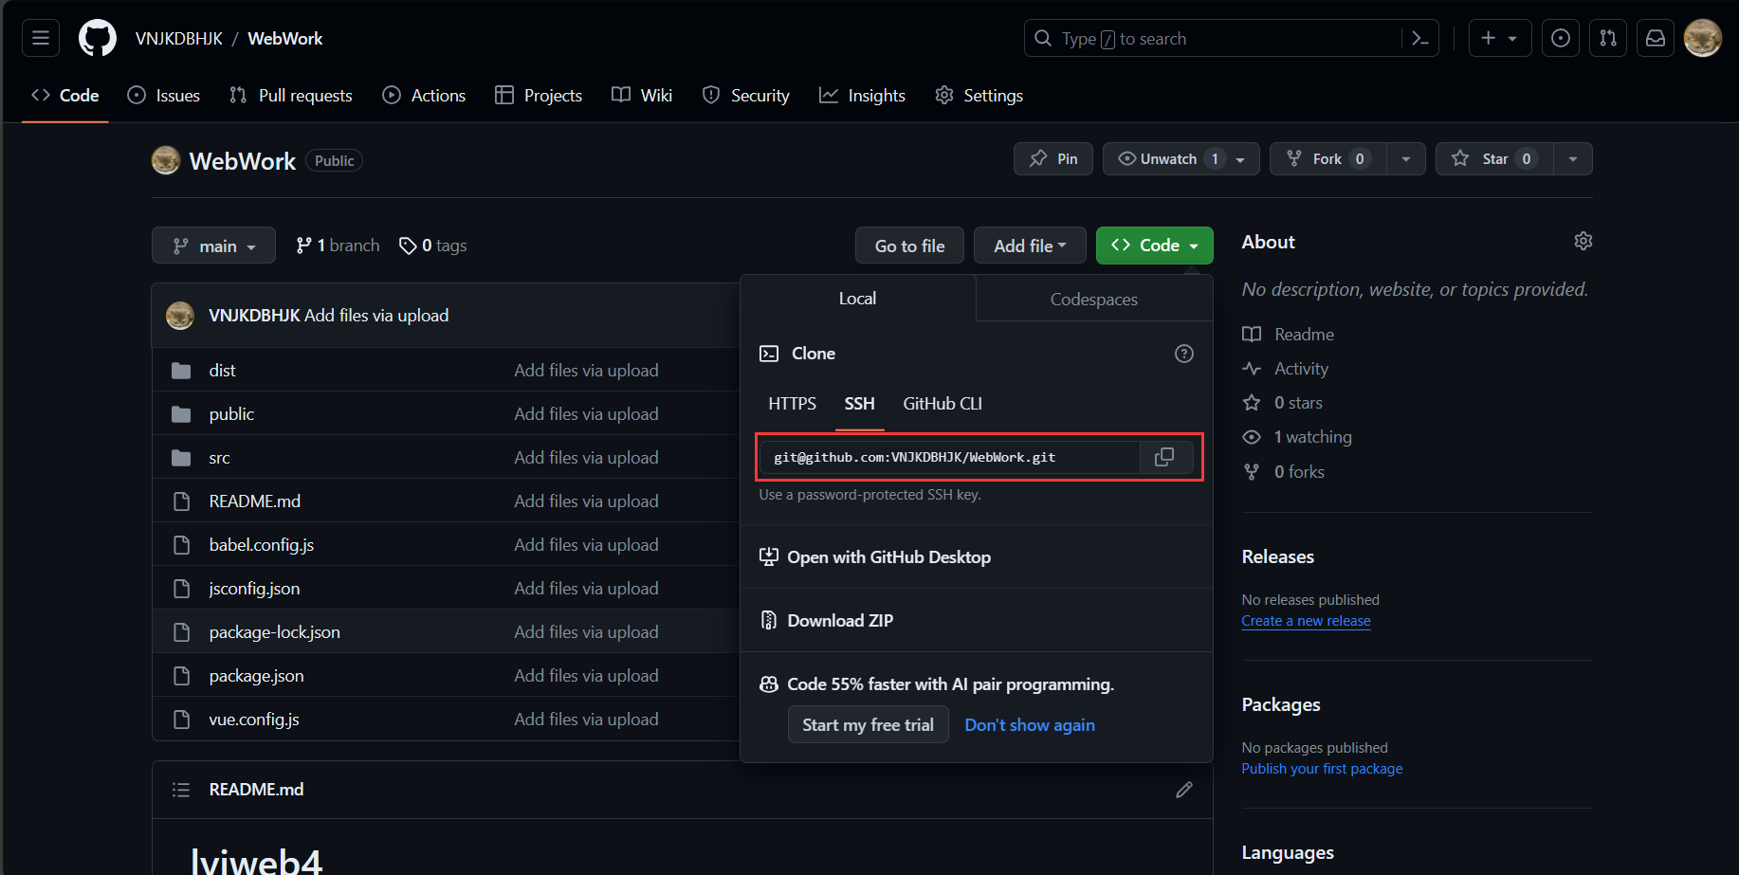Switch to the Codespaces tab
The image size is (1739, 875).
1094,299
